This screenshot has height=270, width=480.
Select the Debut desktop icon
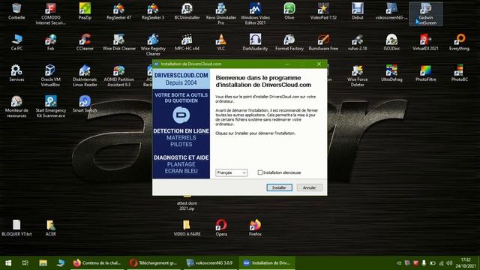point(357,11)
